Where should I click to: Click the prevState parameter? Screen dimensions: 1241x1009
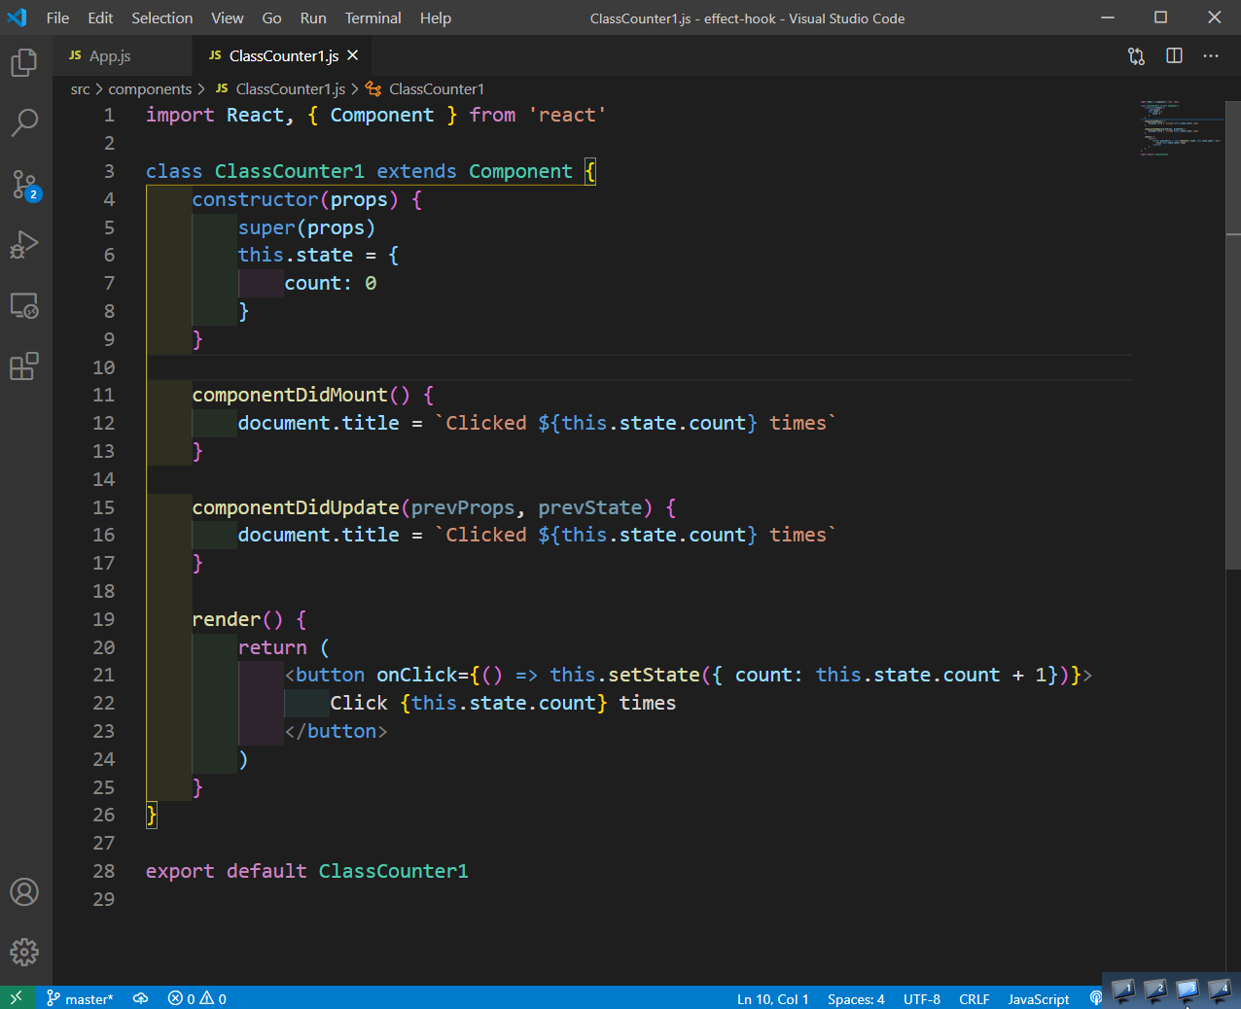tap(590, 507)
